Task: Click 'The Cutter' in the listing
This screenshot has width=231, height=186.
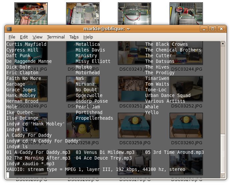Action: 159,56
